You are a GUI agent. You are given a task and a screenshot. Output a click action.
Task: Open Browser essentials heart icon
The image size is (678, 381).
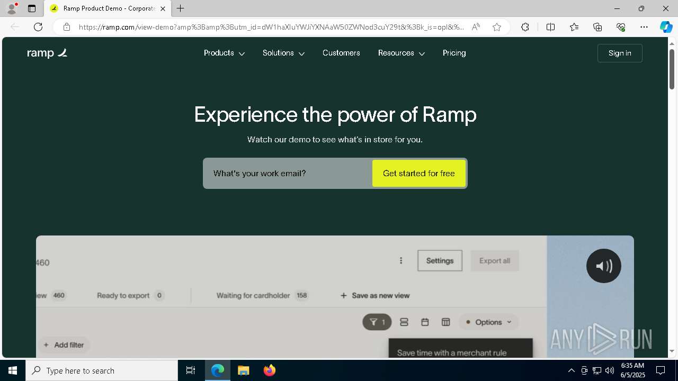pyautogui.click(x=621, y=27)
